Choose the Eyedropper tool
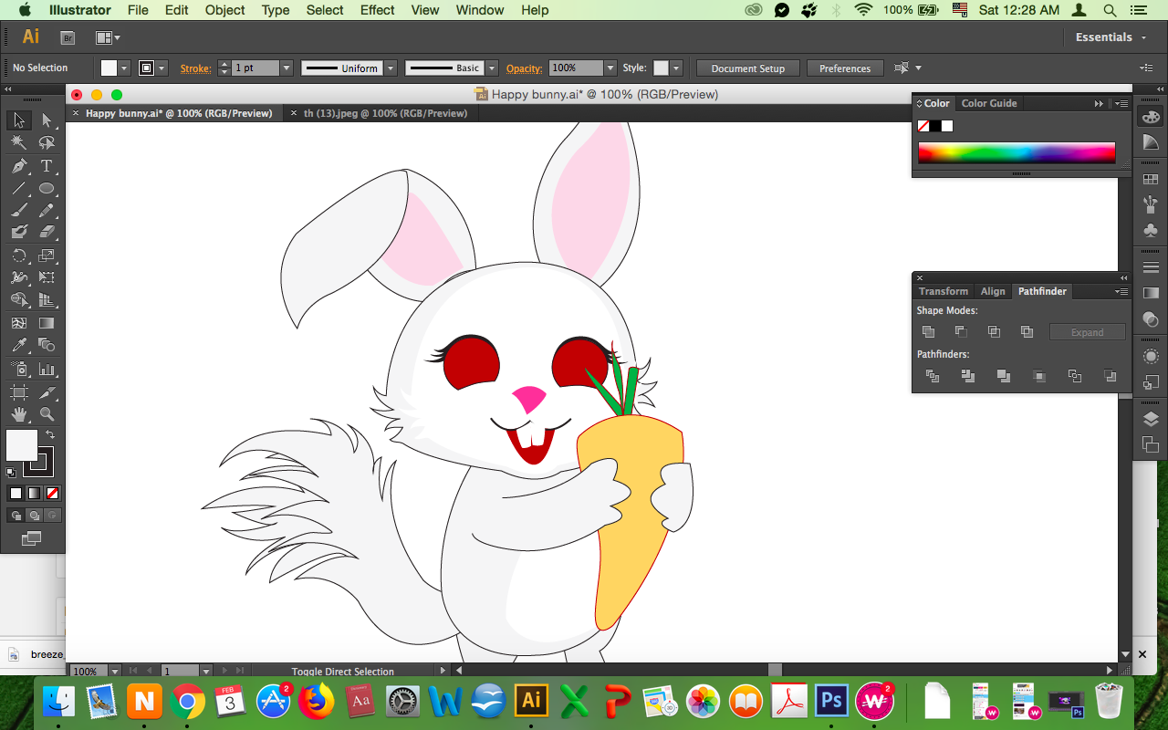Viewport: 1168px width, 730px height. pos(19,345)
